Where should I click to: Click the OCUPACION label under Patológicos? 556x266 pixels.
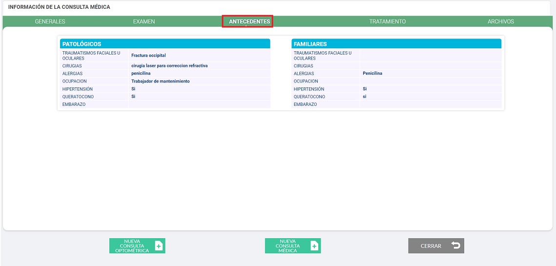pyautogui.click(x=75, y=81)
